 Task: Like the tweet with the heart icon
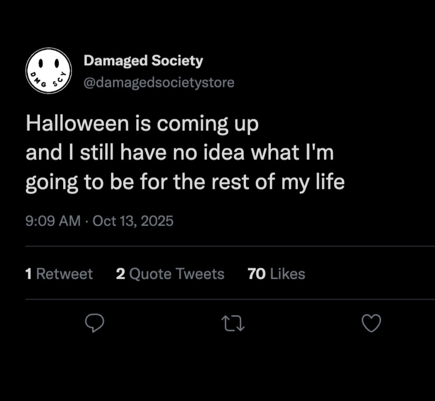pos(371,323)
